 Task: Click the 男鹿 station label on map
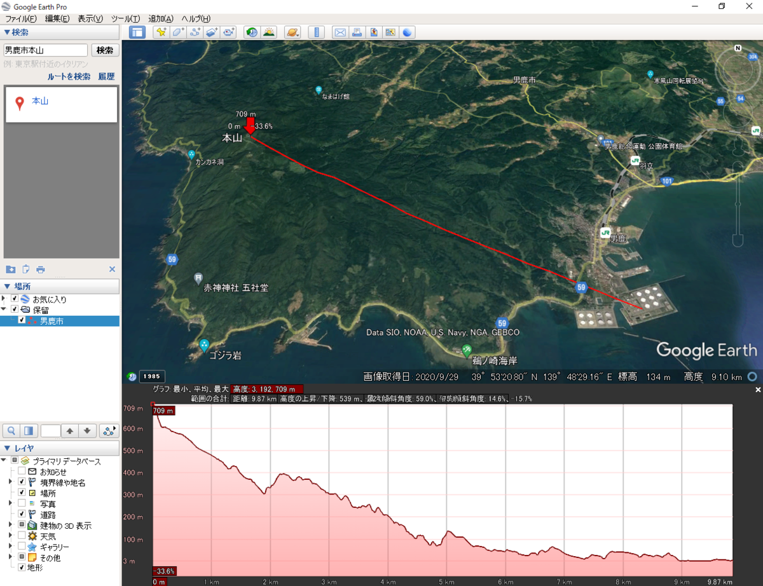[x=619, y=240]
